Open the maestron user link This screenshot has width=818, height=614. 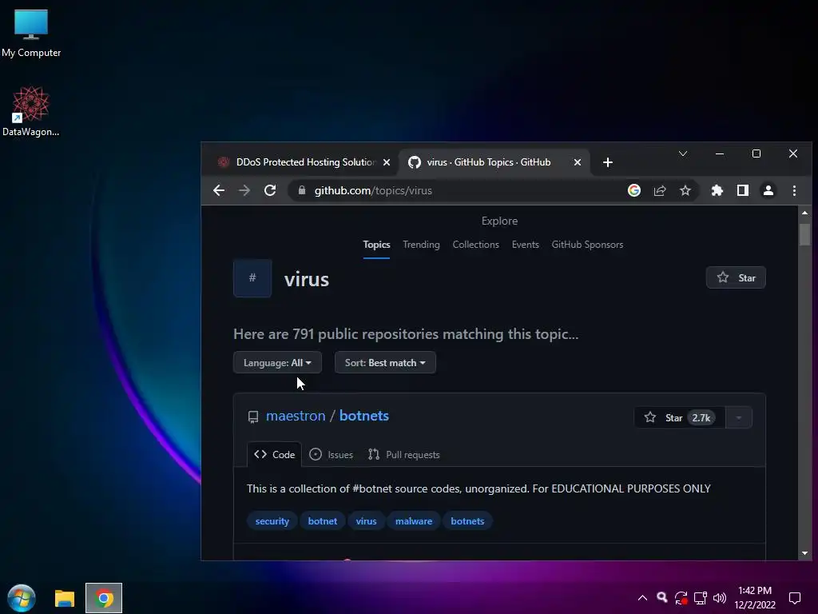pos(296,416)
